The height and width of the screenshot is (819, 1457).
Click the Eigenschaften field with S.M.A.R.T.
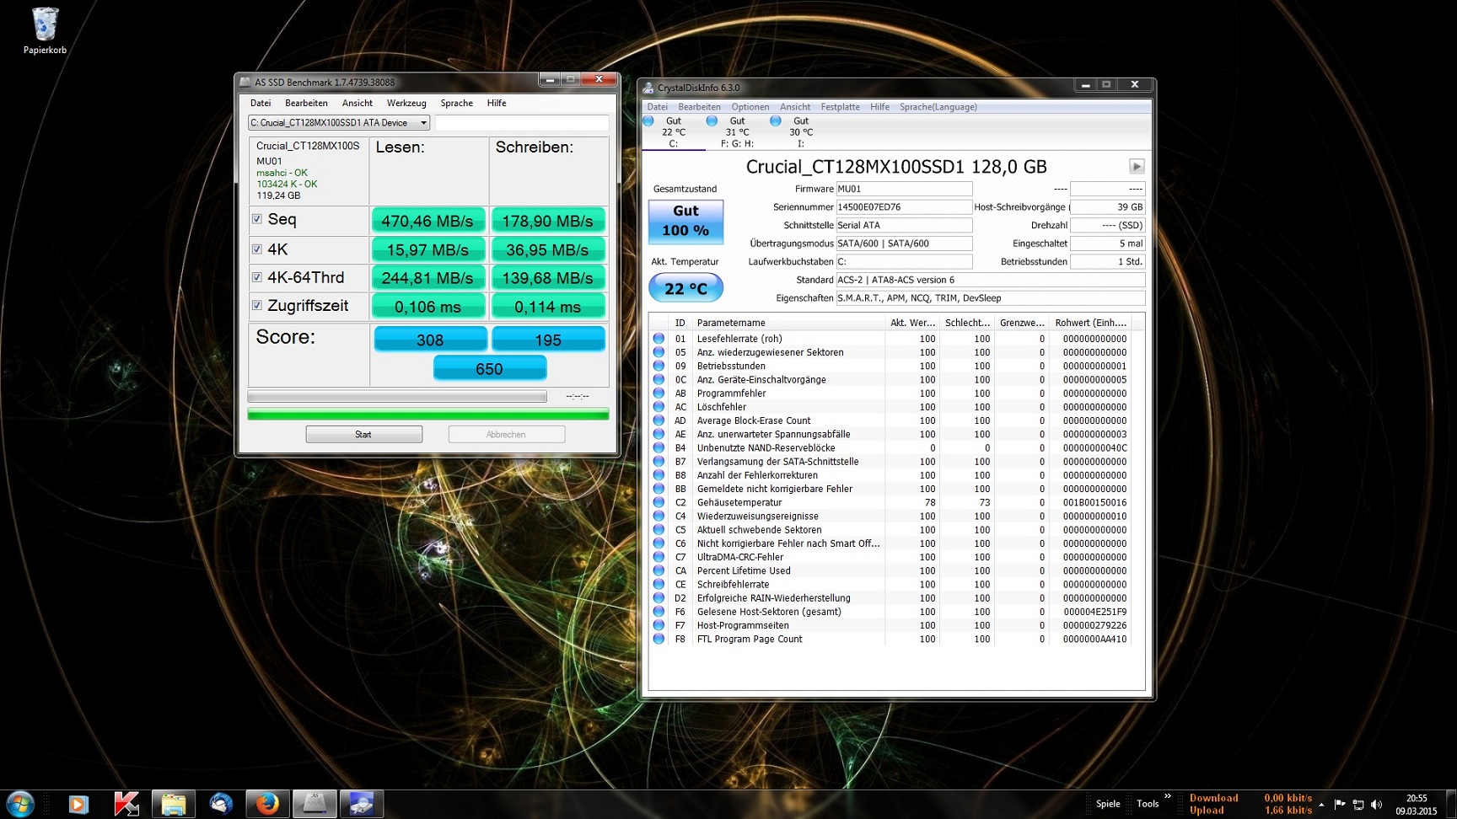(x=991, y=298)
